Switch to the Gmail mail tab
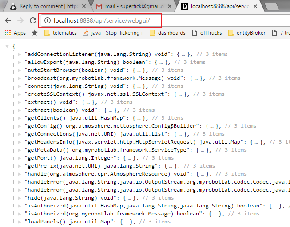 (x=133, y=6)
